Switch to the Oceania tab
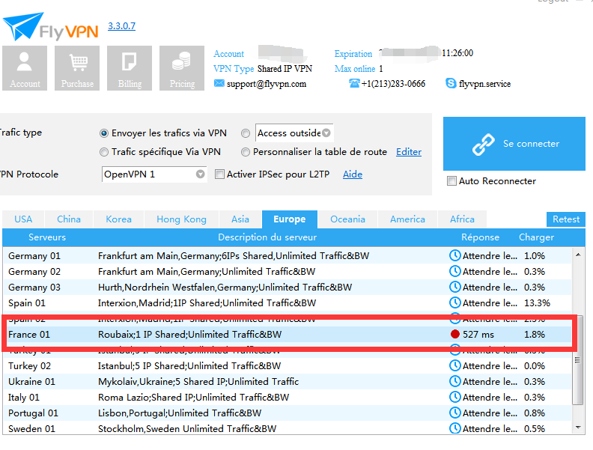 click(348, 219)
